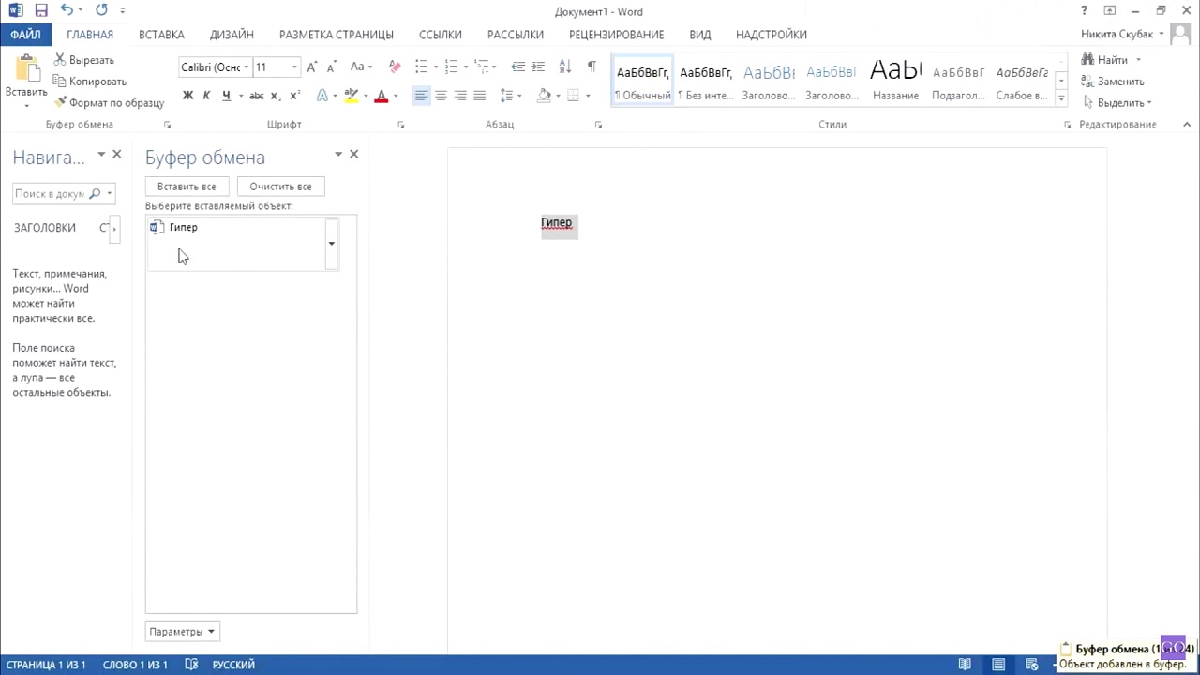Click the bulleted list icon
This screenshot has height=675, width=1200.
click(421, 67)
